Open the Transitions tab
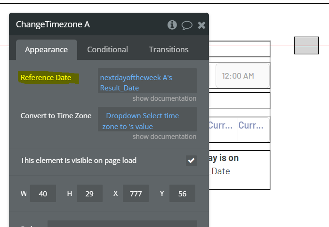Screen dimensions: 329x227 tap(169, 50)
